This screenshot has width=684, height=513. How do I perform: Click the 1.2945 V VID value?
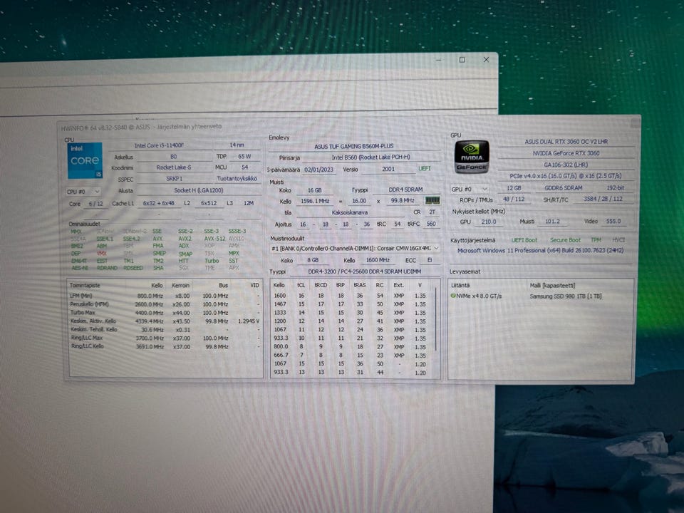[x=249, y=321]
